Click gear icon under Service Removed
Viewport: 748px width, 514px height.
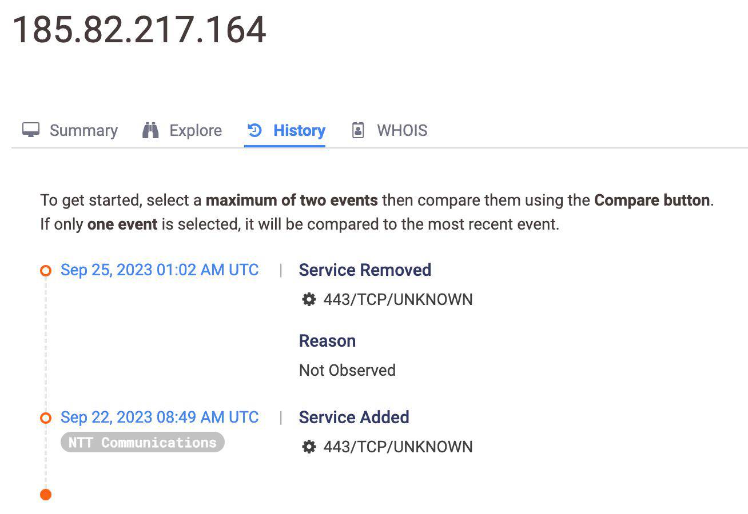click(309, 299)
